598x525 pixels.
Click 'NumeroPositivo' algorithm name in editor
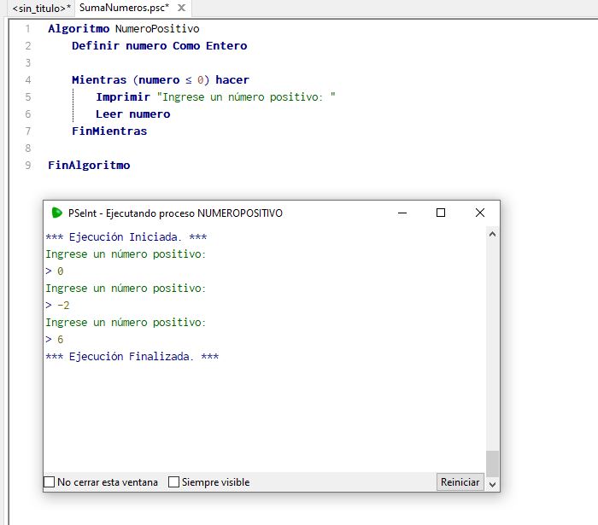coord(157,28)
